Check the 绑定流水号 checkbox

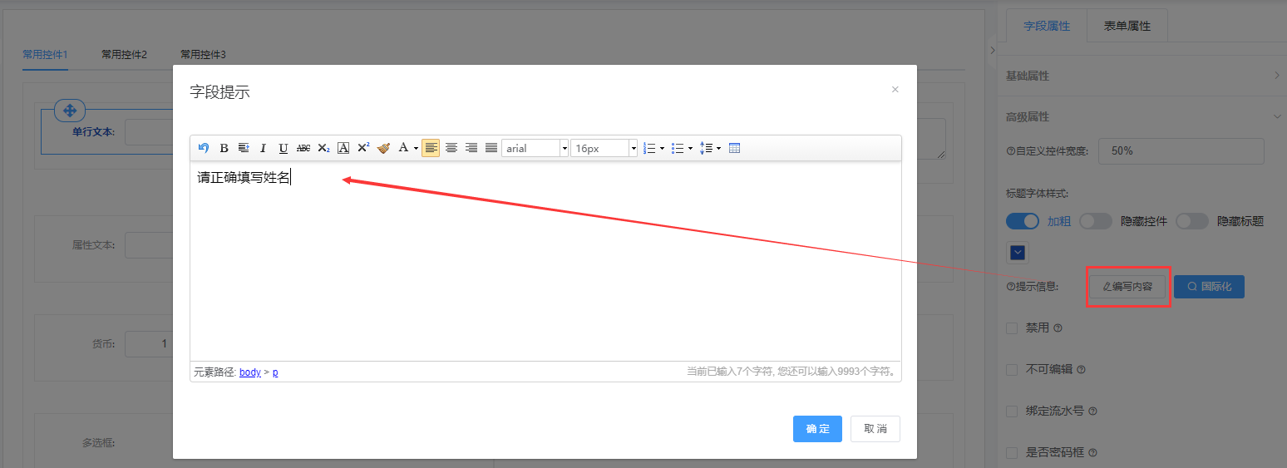click(1012, 411)
